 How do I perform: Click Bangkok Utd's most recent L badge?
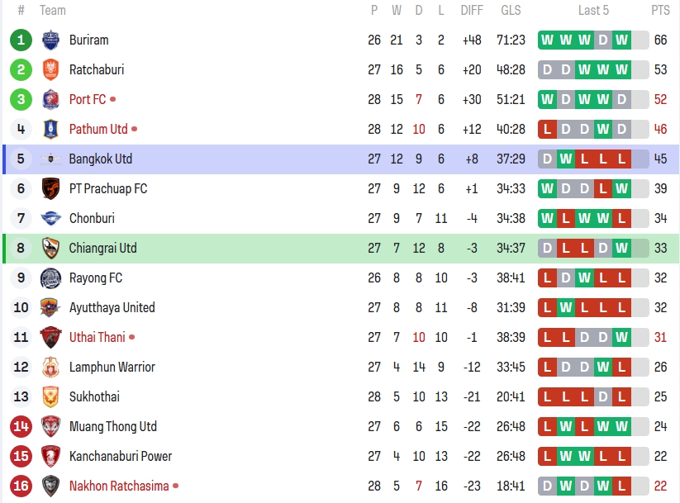click(621, 159)
